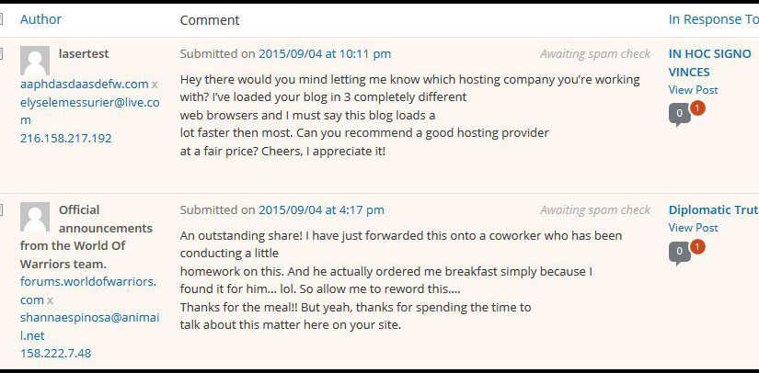The height and width of the screenshot is (373, 759).
Task: Click lasertest's avatar image
Action: pyautogui.click(x=35, y=61)
